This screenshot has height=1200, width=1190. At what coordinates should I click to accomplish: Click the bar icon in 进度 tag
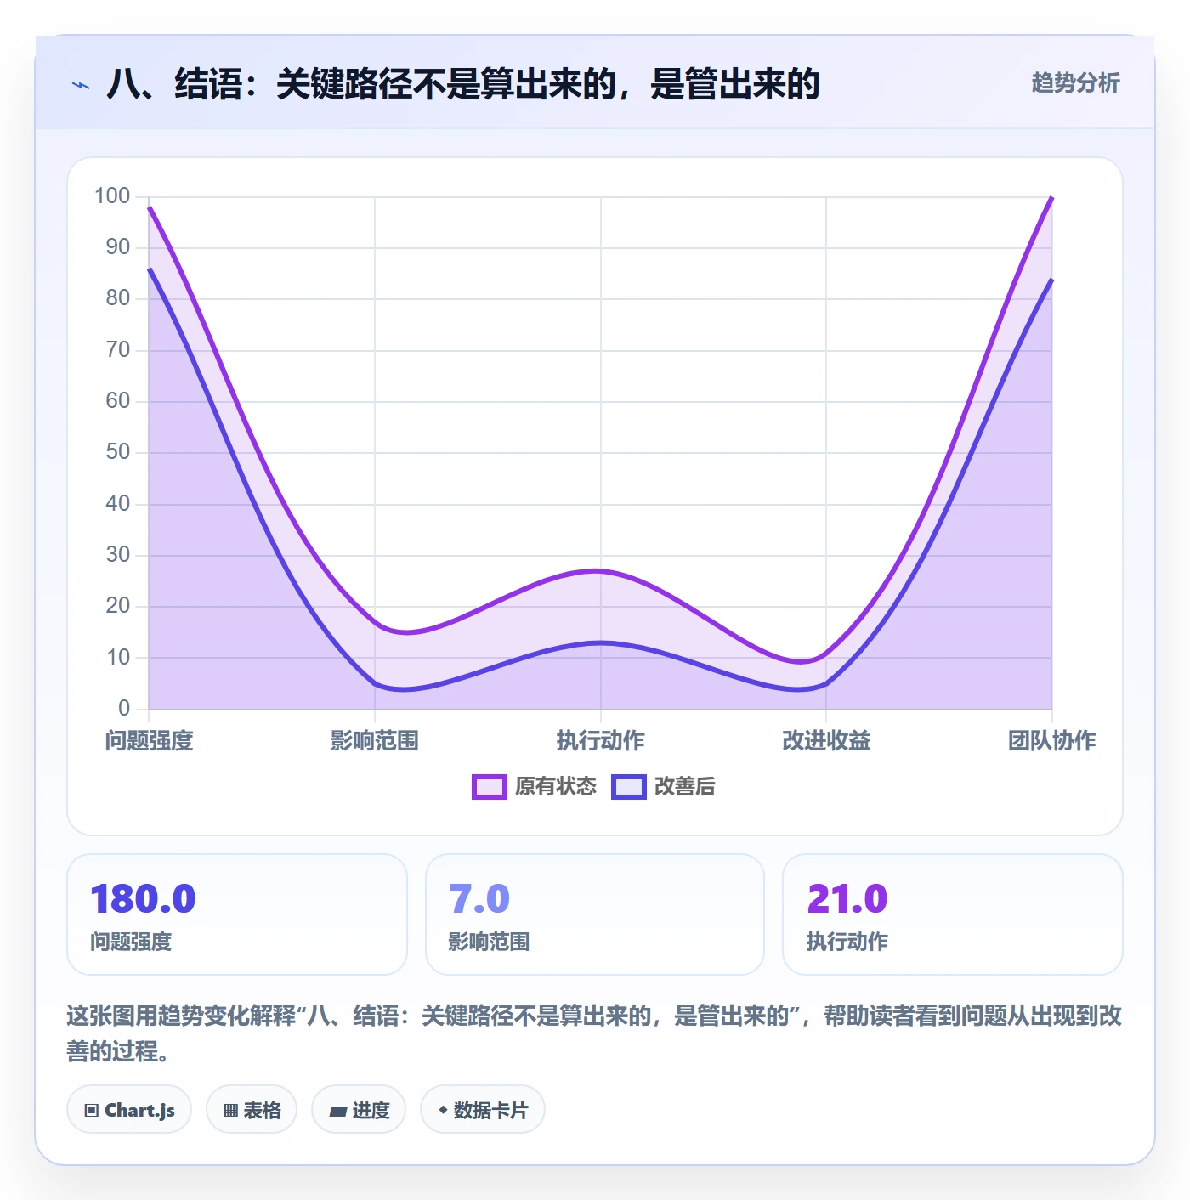pos(338,1111)
